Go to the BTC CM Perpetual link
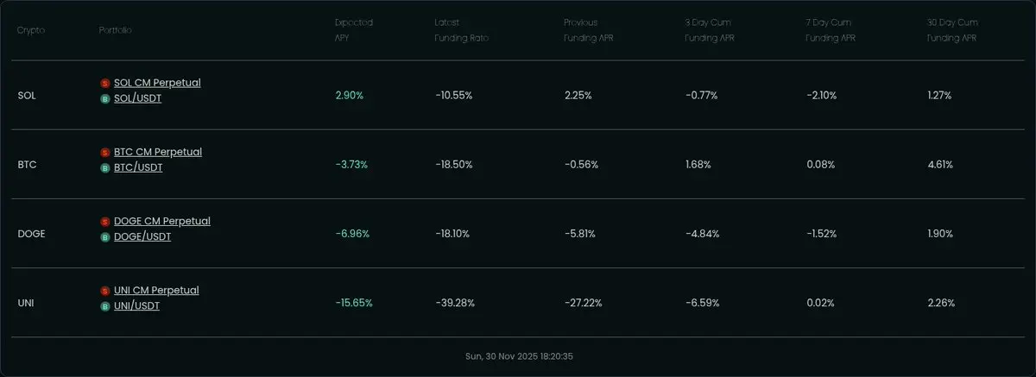 click(x=157, y=152)
